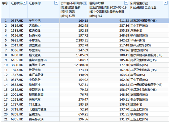Click the 工业工程(HS) link for 北控城市资源

coord(139,109)
